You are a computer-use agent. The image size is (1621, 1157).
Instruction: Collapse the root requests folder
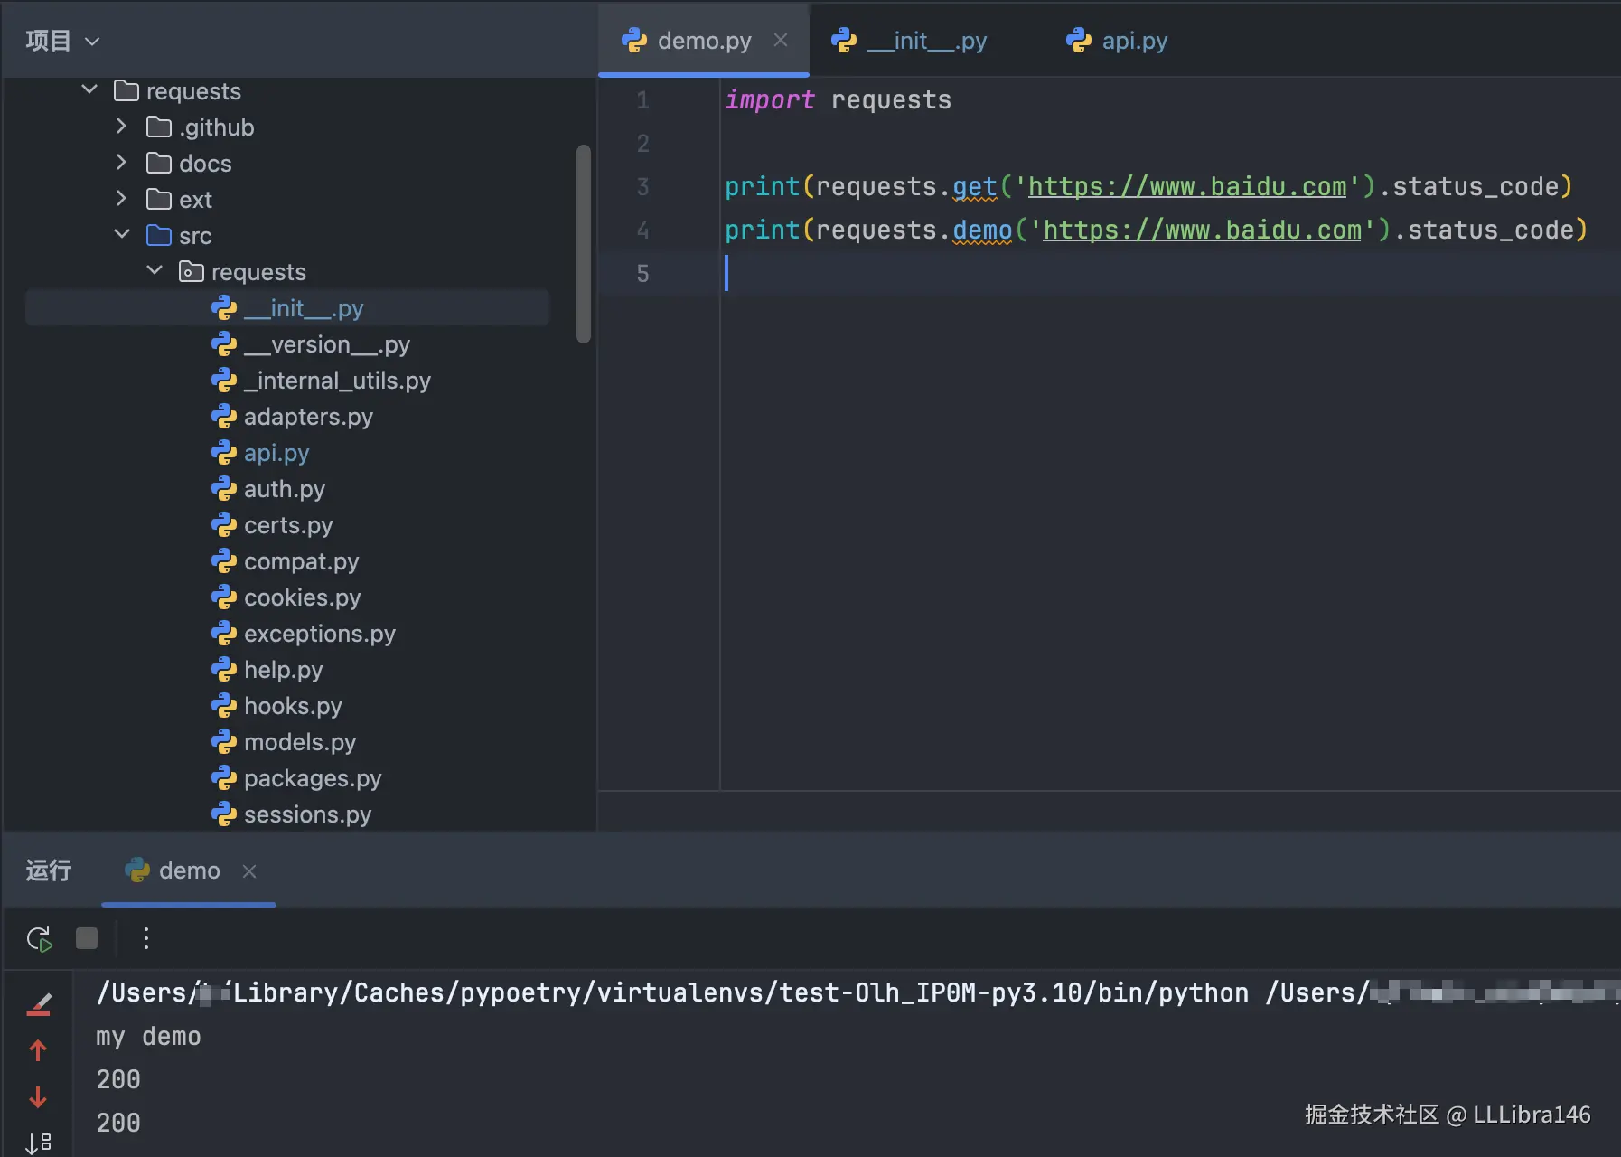[x=89, y=90]
